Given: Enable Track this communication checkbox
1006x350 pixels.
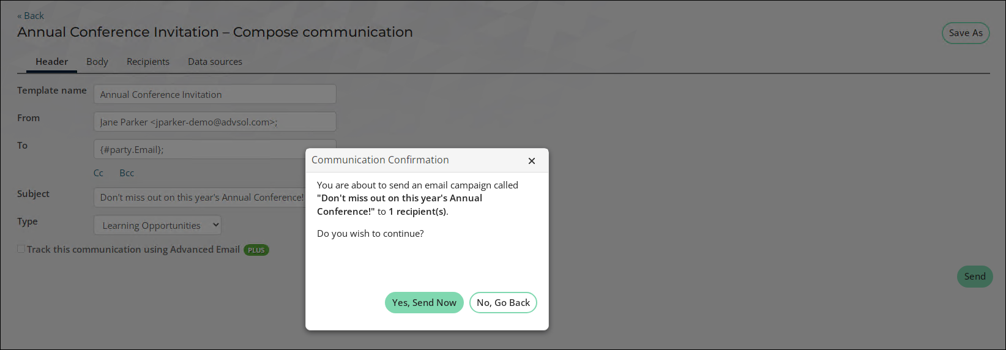Looking at the screenshot, I should [x=21, y=249].
